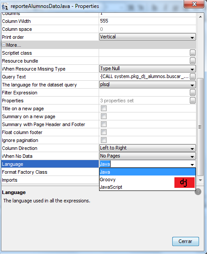Select the Imports property row
This screenshot has height=254, width=207.
coord(10,180)
